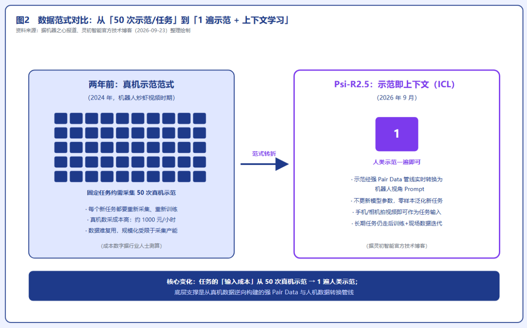Click the 范式转折 label above the arrow
527x328 pixels.
(x=264, y=154)
